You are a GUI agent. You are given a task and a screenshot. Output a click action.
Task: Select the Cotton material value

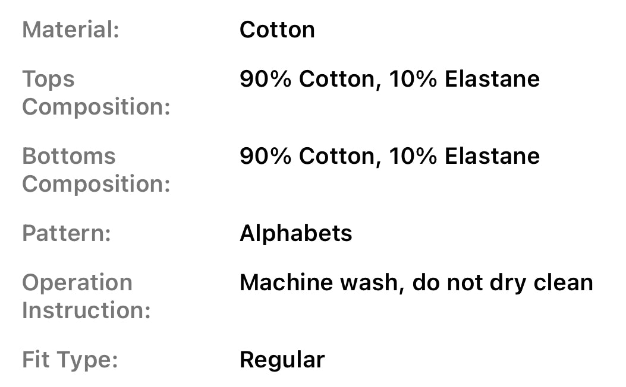[x=277, y=30]
